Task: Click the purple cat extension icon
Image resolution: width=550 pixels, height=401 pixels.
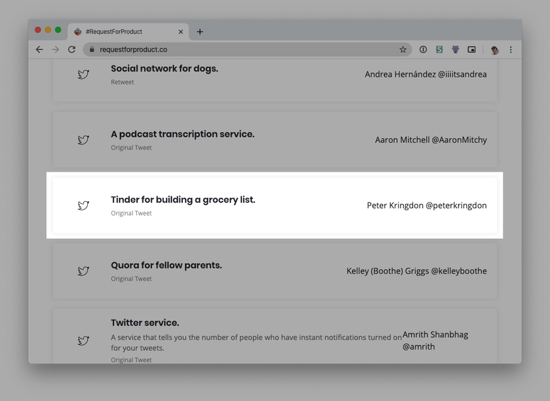Action: (455, 49)
